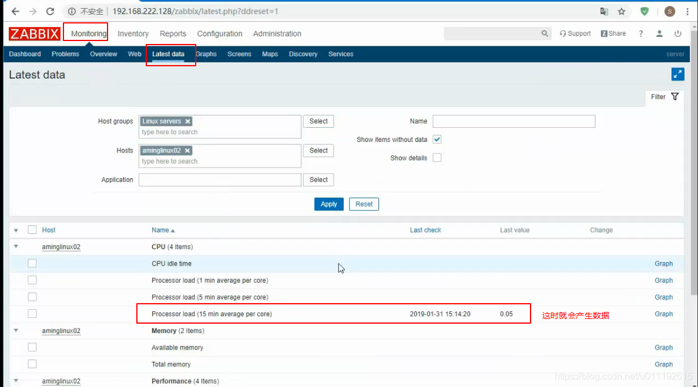This screenshot has height=387, width=698.
Task: Remove aminglinux02 host tag
Action: coord(187,151)
